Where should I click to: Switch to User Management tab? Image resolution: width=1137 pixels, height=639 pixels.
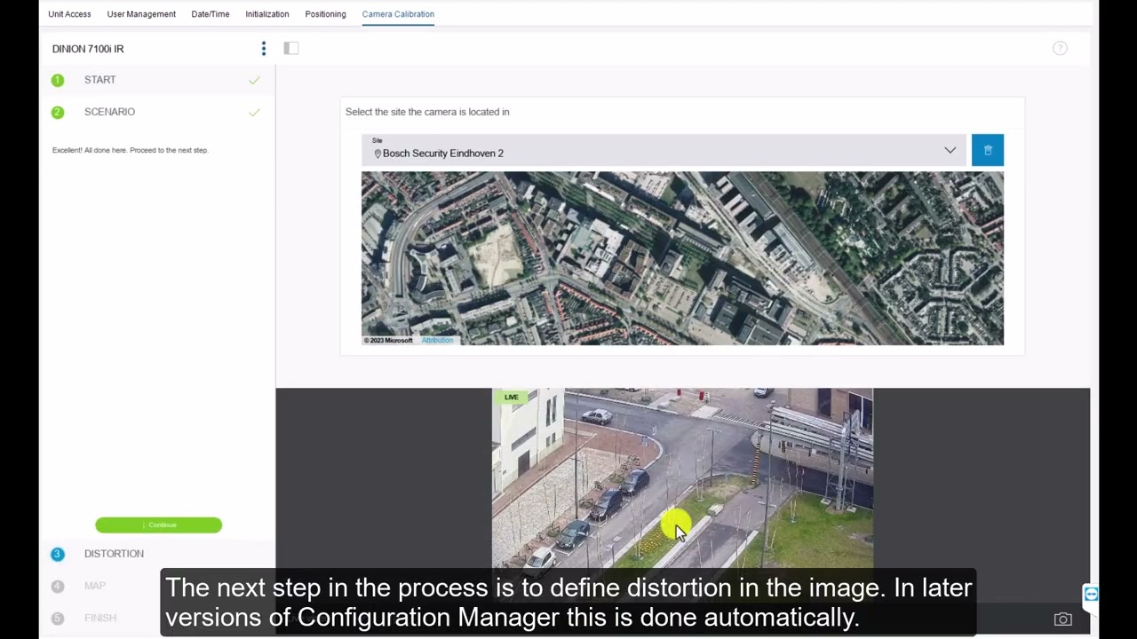click(141, 14)
